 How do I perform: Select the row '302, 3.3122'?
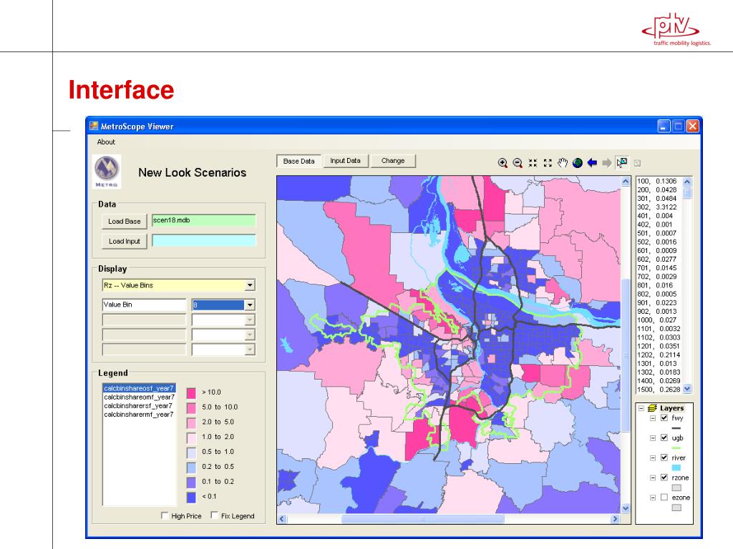(x=657, y=207)
